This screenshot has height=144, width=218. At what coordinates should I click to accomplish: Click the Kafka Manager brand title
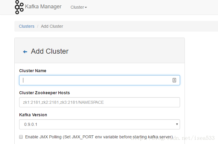click(x=43, y=7)
